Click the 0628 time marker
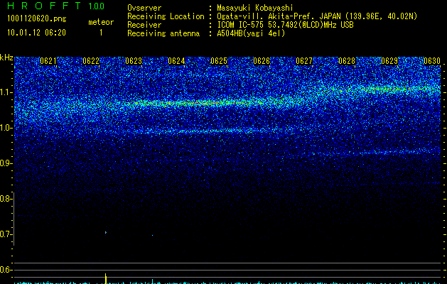The height and width of the screenshot is (284, 447). (x=347, y=61)
